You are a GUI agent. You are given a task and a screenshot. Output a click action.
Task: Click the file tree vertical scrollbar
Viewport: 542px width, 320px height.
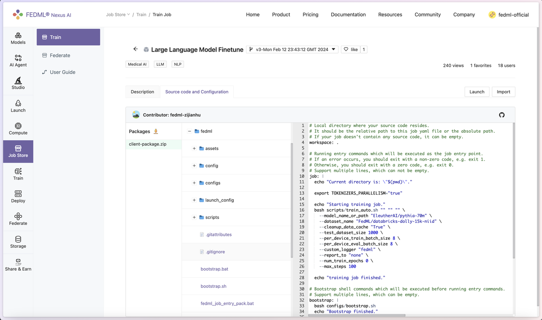(292, 200)
